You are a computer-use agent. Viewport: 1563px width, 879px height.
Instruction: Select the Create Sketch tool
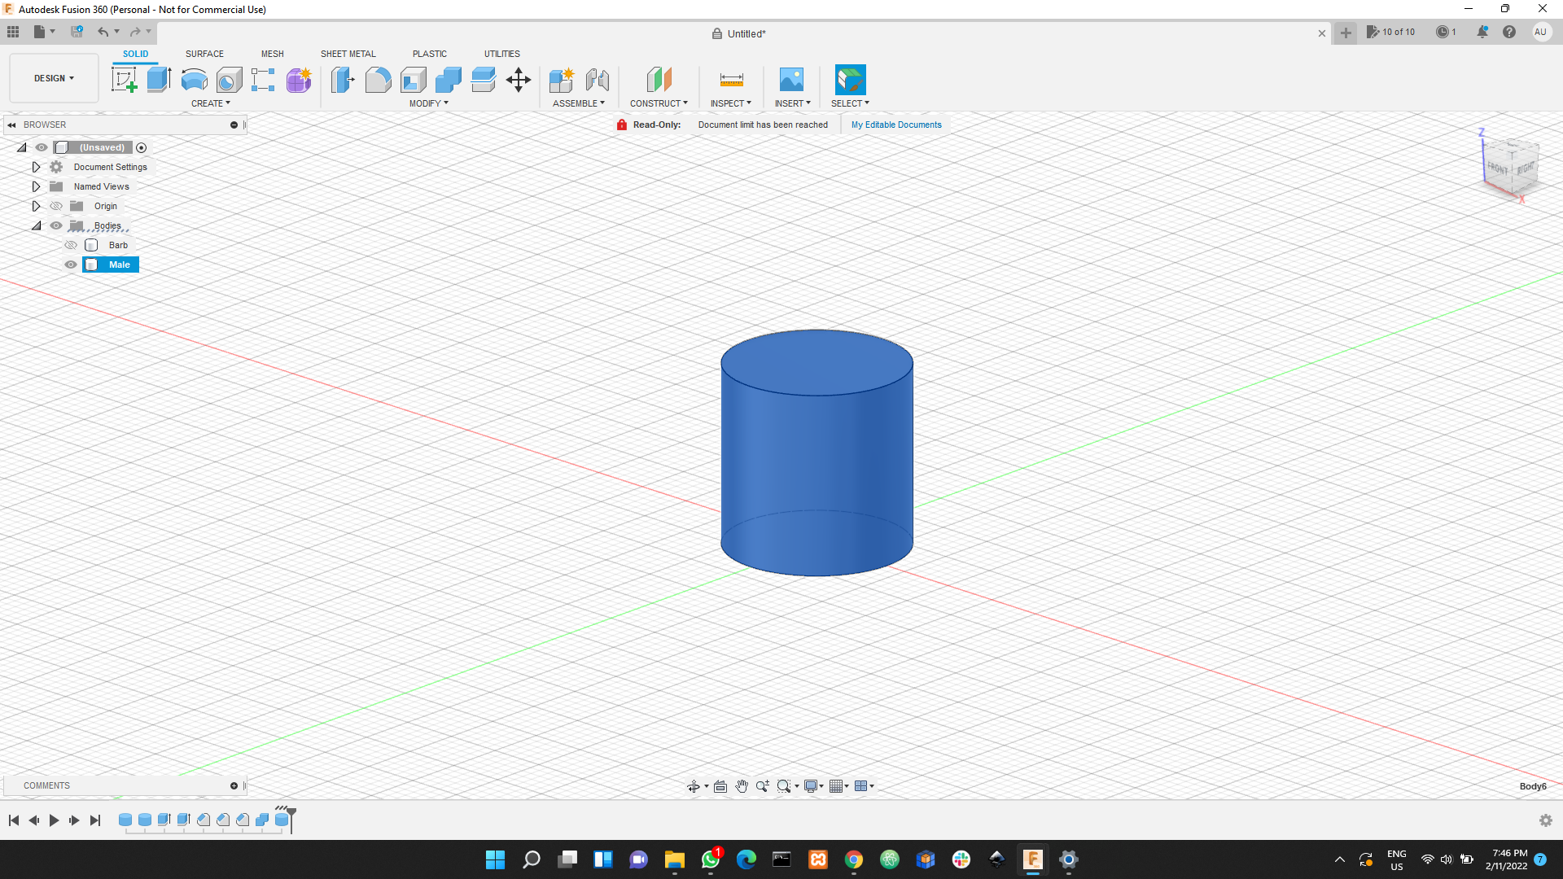(x=124, y=79)
